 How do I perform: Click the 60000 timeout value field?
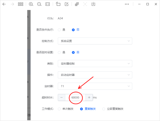[75, 97]
